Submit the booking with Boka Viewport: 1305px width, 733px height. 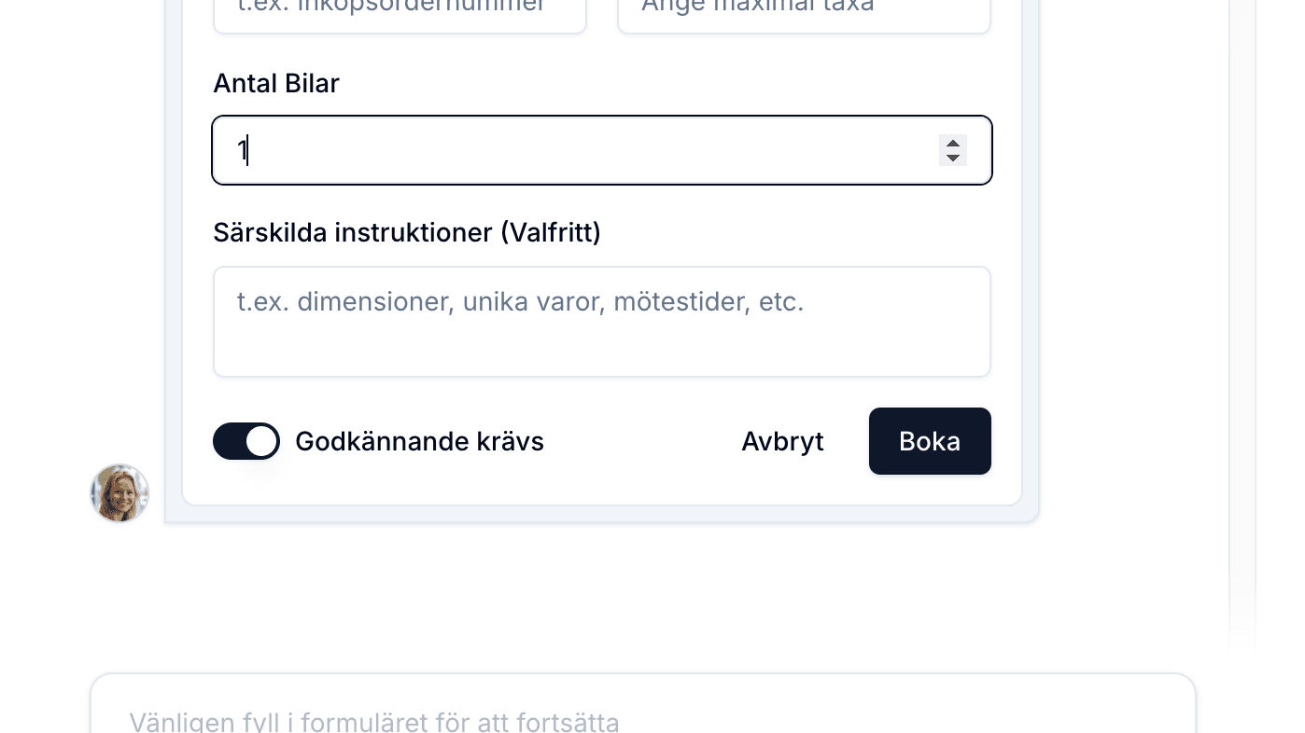[x=930, y=441]
